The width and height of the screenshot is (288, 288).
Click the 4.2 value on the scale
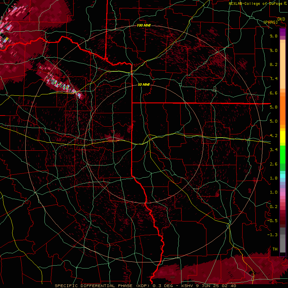(274, 136)
